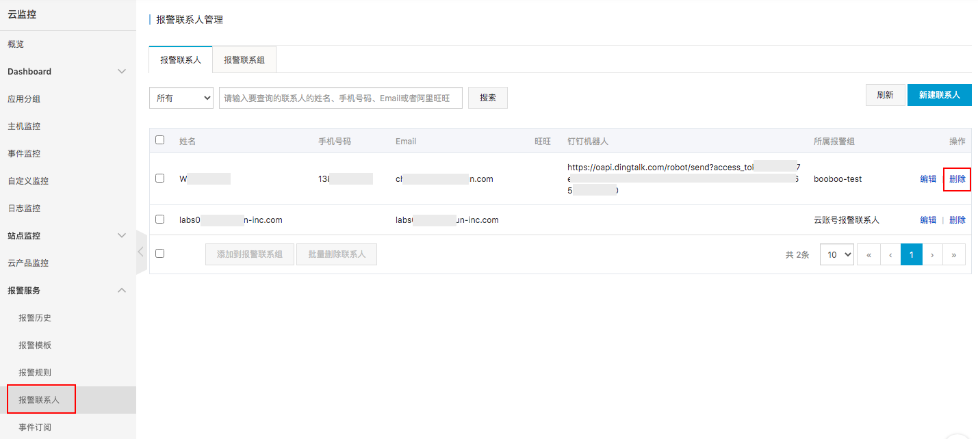Image resolution: width=978 pixels, height=439 pixels.
Task: Expand the 站点监控 sidebar section
Action: pyautogui.click(x=122, y=236)
